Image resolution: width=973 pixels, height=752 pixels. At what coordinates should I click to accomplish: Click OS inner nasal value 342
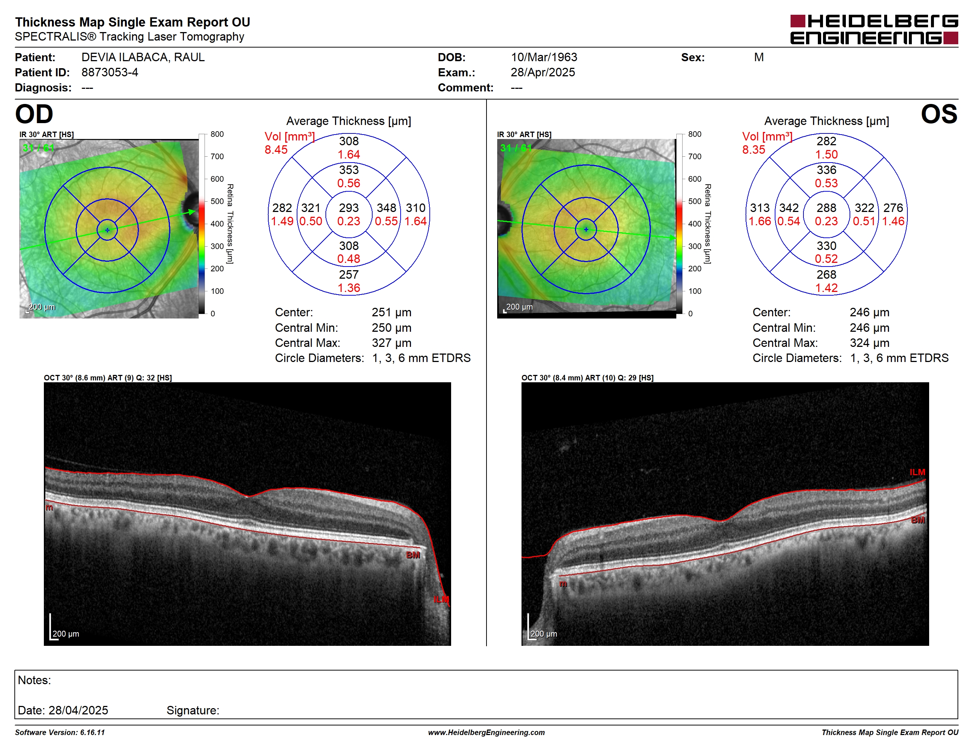click(x=789, y=208)
